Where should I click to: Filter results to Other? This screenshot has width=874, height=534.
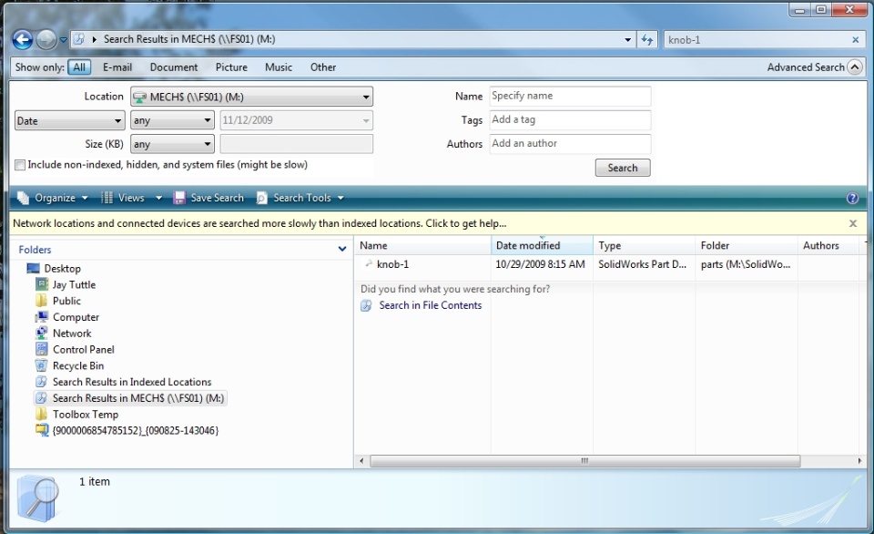322,67
